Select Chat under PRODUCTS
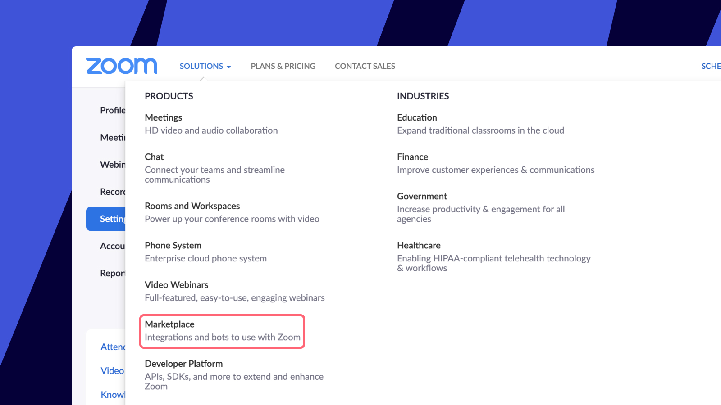Screen dimensions: 721x405 154,157
